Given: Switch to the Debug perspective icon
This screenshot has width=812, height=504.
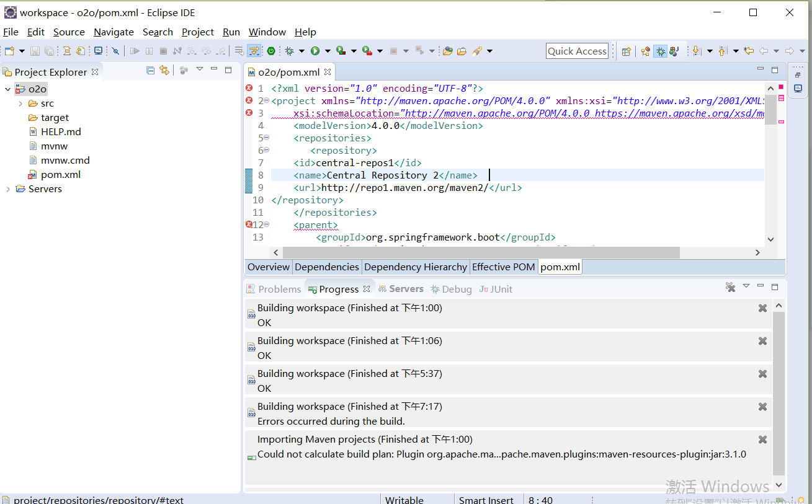Looking at the screenshot, I should tap(661, 51).
